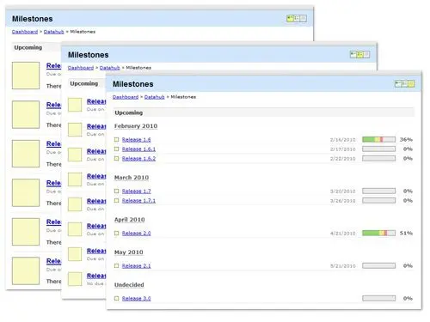The image size is (430, 322).
Task: Click the milestone icon beside Release 1.6.1
Action: click(x=116, y=149)
